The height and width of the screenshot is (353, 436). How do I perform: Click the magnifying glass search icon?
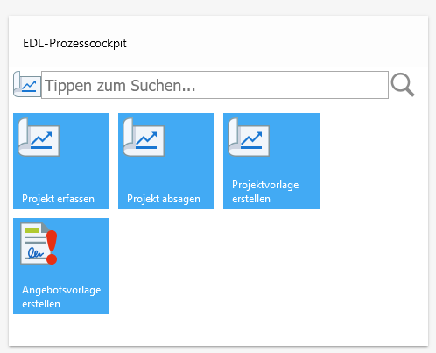pos(403,85)
